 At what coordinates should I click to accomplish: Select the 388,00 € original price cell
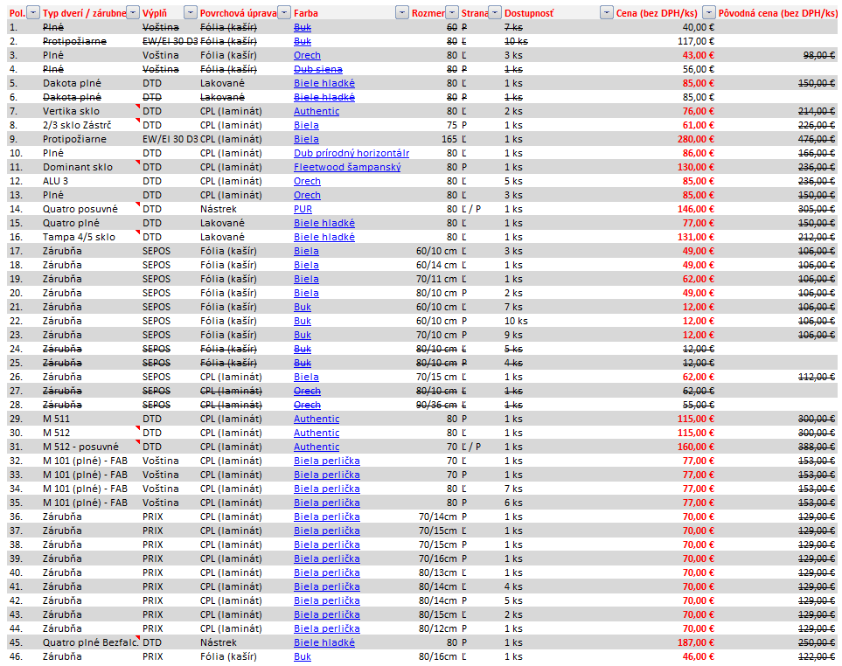[817, 447]
